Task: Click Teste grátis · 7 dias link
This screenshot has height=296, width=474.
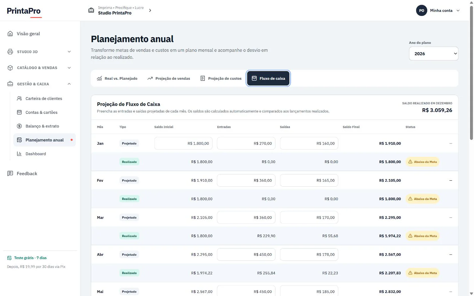Action: (x=27, y=258)
